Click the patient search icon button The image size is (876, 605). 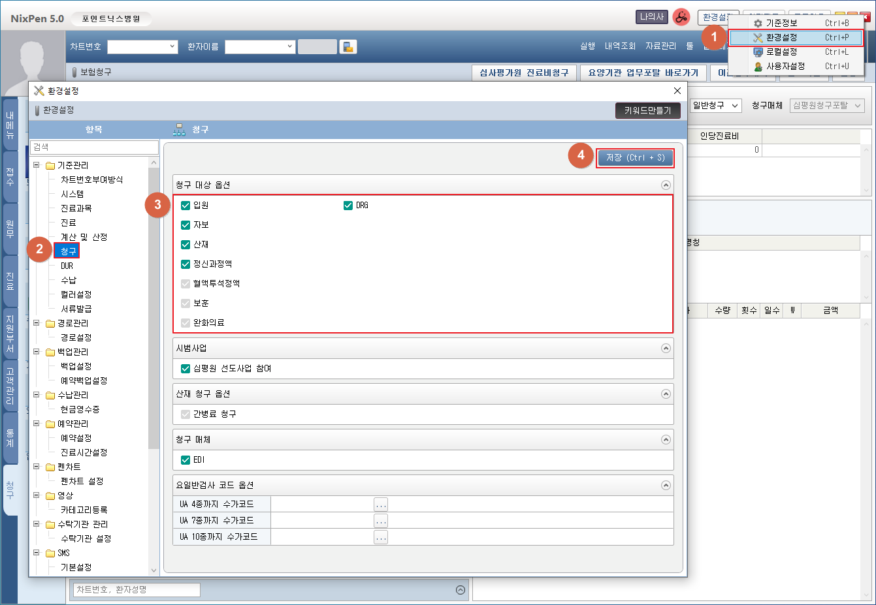click(348, 47)
